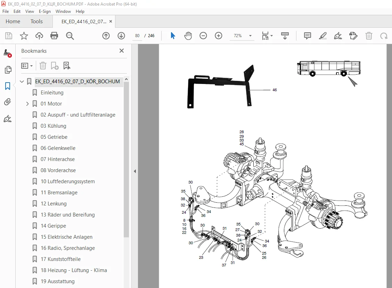Activate the hand pan tool
This screenshot has width=392, height=288.
pos(188,36)
